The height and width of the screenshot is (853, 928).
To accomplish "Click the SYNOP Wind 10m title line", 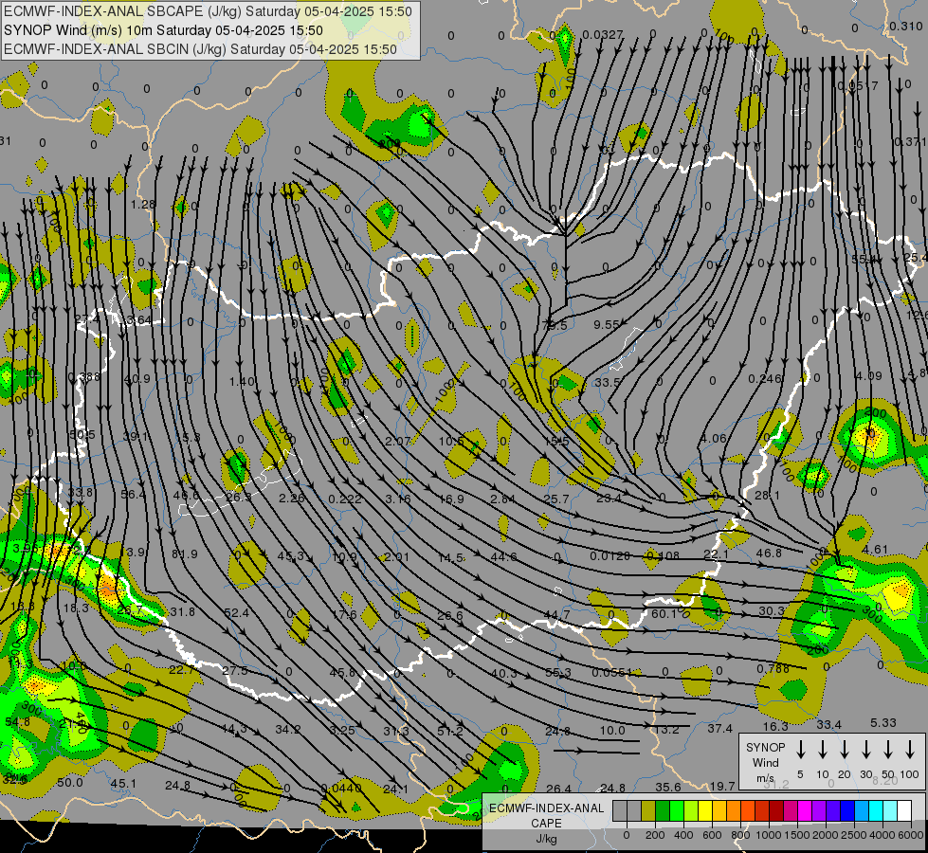I will pos(163,30).
